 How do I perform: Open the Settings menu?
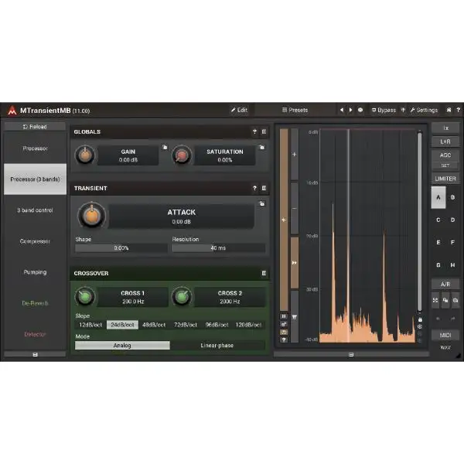coord(424,110)
